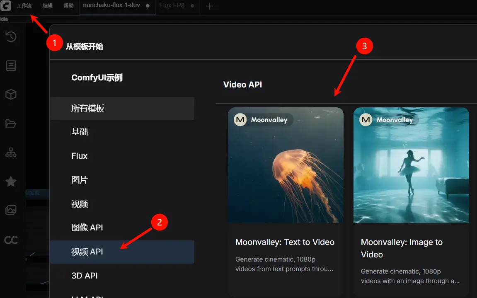Click the Video API section heading
Image resolution: width=477 pixels, height=298 pixels.
pos(242,85)
